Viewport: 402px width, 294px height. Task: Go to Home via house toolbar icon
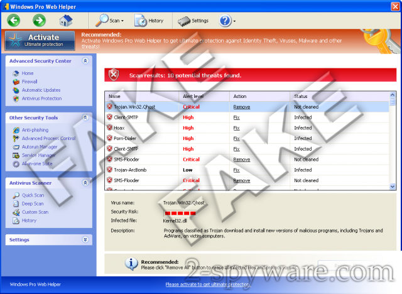pyautogui.click(x=65, y=21)
